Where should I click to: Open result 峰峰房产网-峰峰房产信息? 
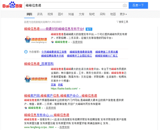pos(60,96)
